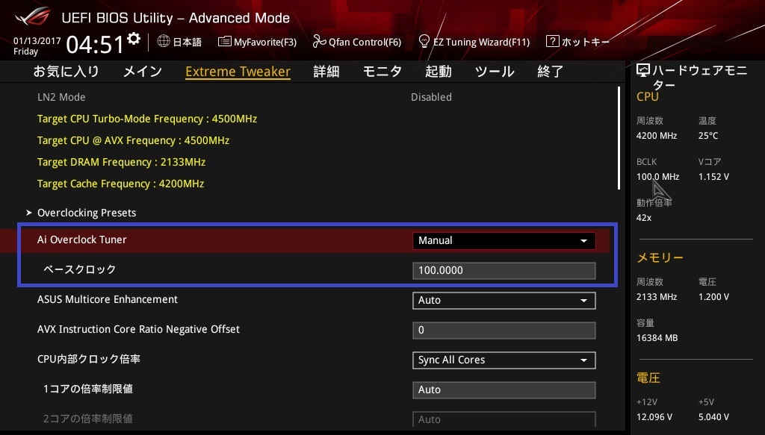Click the MyFavorite list icon
Viewport: 765px width, 435px height.
pos(224,41)
